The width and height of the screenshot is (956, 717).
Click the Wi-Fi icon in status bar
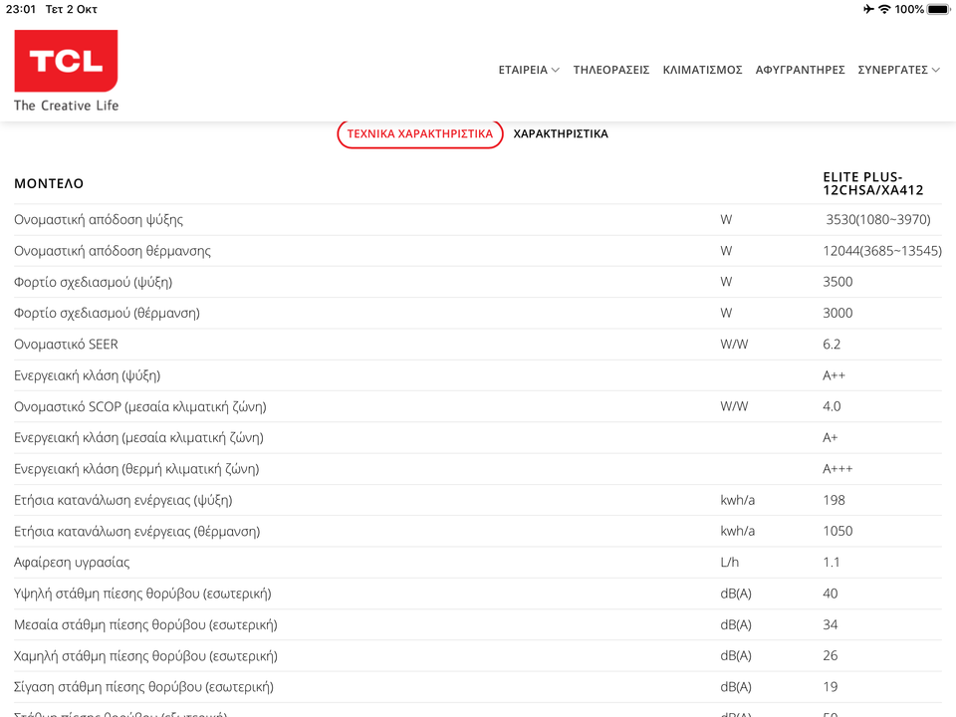[x=884, y=9]
